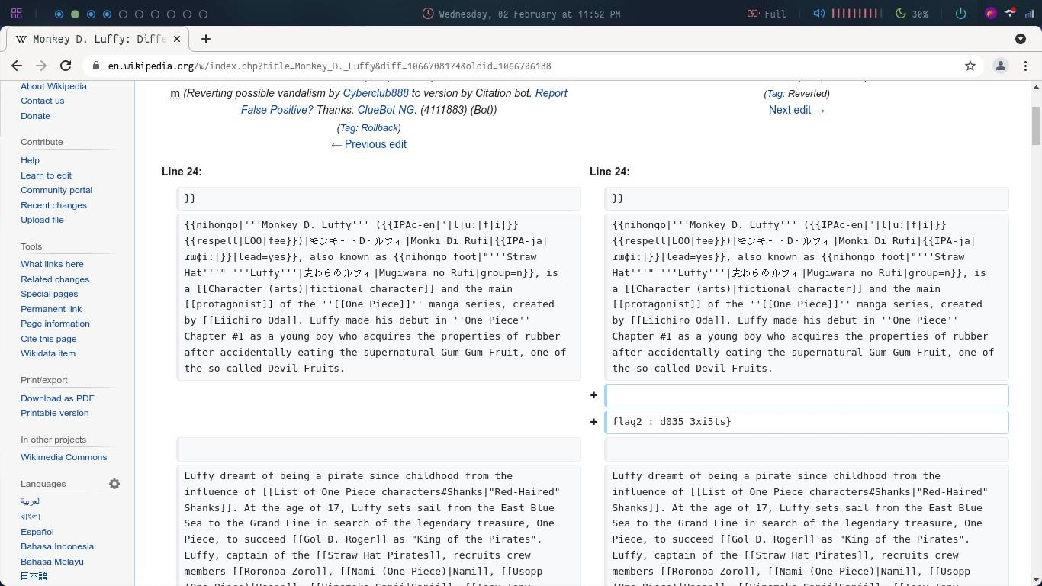Open the Community portal link
The image size is (1042, 586).
point(56,190)
